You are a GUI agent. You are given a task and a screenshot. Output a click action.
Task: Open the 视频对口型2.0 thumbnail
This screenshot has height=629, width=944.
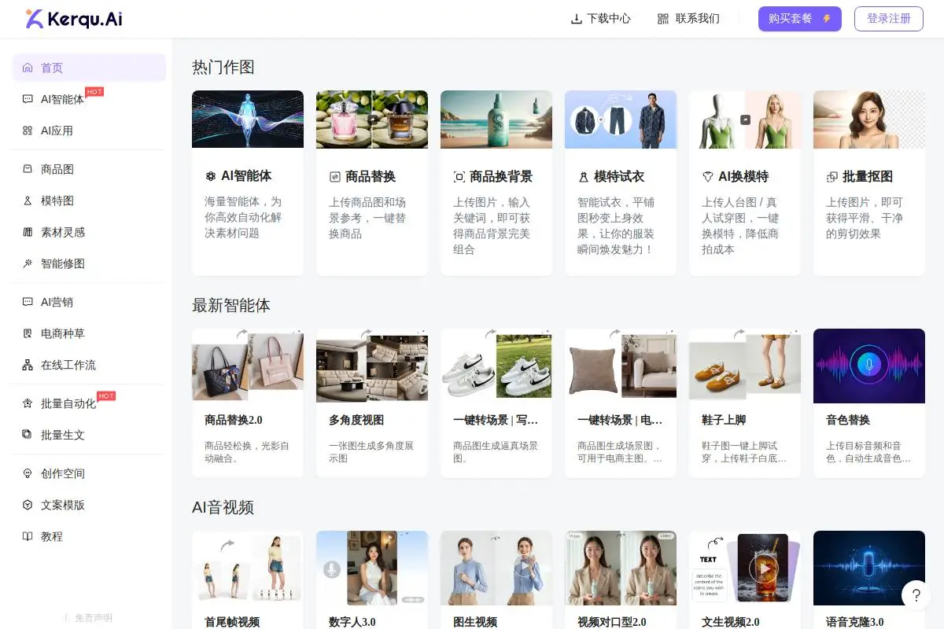tap(621, 568)
